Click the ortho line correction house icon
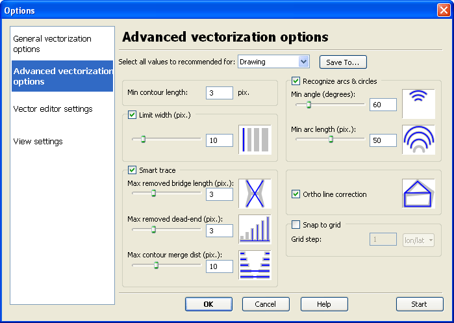The image size is (454, 323). point(418,194)
